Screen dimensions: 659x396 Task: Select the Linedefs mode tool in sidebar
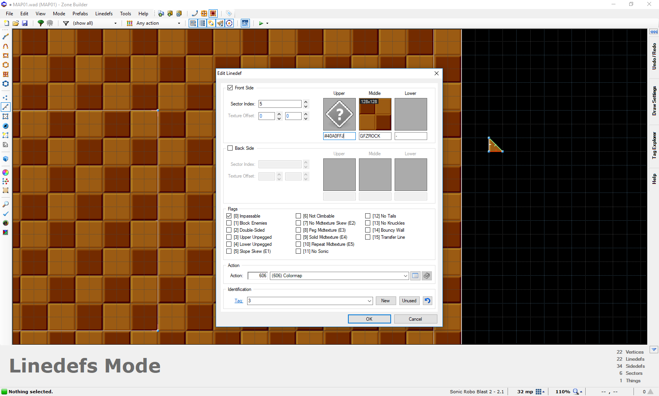click(x=5, y=107)
